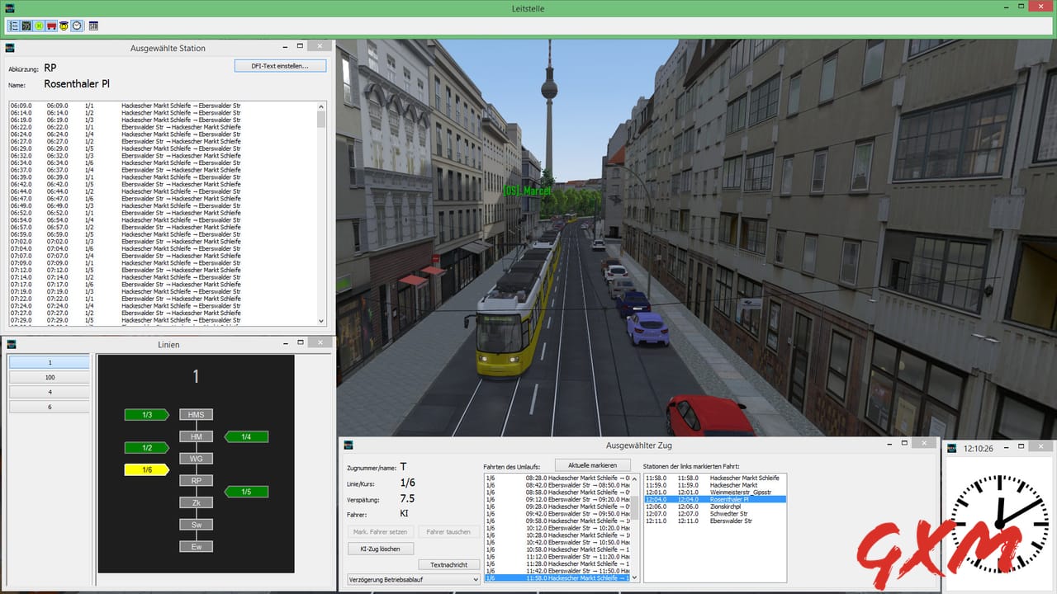Click the DFI-Text einstellen button

coord(280,65)
